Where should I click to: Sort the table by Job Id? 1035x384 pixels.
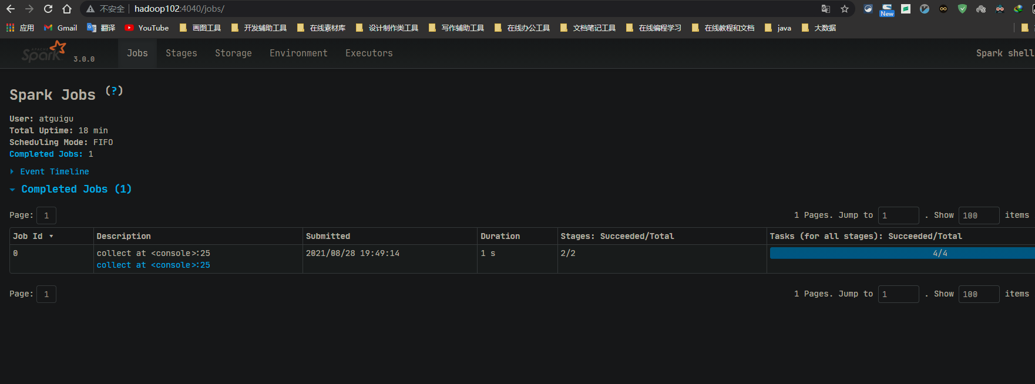pos(33,236)
